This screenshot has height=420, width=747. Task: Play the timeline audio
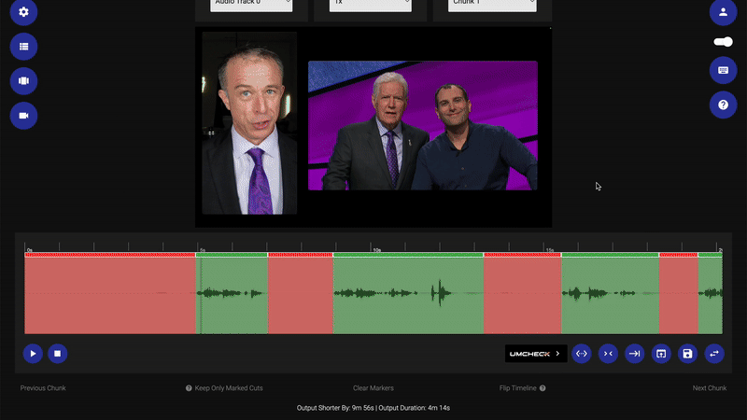[33, 354]
